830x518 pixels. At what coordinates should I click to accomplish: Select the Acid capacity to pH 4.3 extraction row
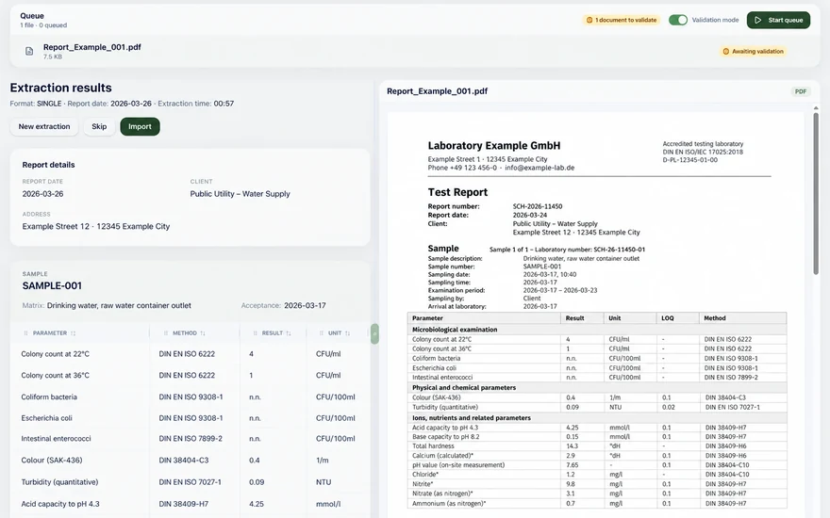(190, 504)
